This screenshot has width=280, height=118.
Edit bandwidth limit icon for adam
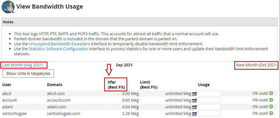195,107
